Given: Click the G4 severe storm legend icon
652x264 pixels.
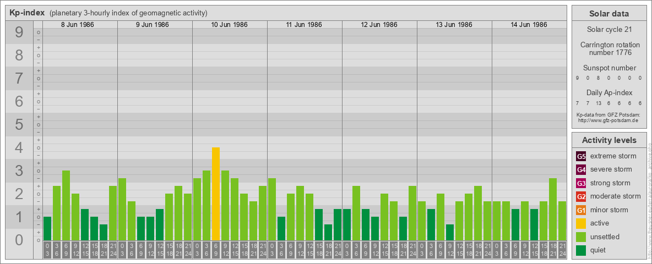Looking at the screenshot, I should (581, 169).
